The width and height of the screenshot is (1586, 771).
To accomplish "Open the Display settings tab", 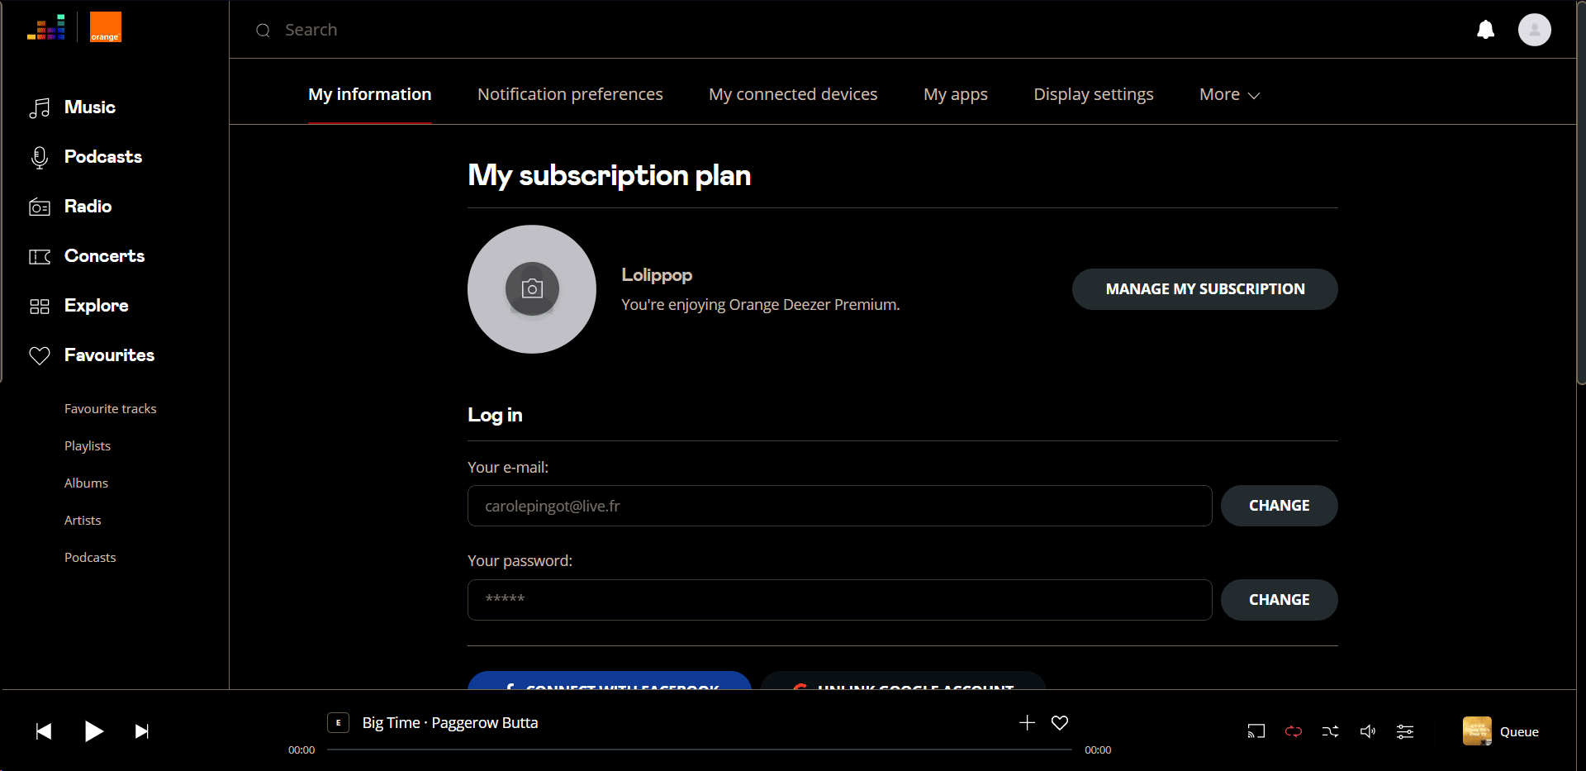I will pyautogui.click(x=1094, y=95).
